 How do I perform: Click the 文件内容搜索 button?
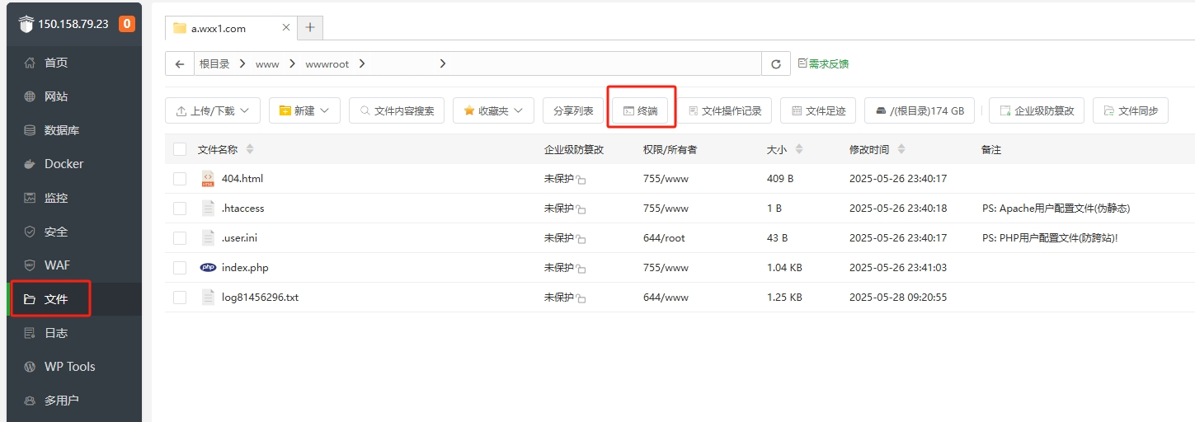click(397, 111)
